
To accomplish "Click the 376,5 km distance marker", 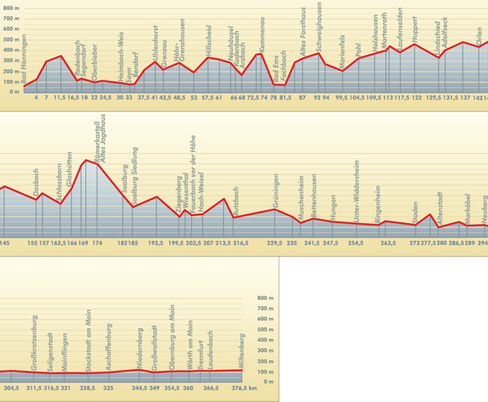I will 245,388.
